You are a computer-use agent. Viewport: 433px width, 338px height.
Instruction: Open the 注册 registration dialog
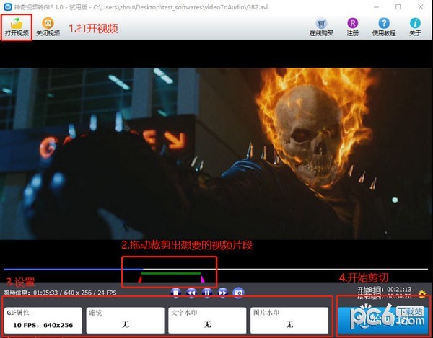(x=353, y=27)
